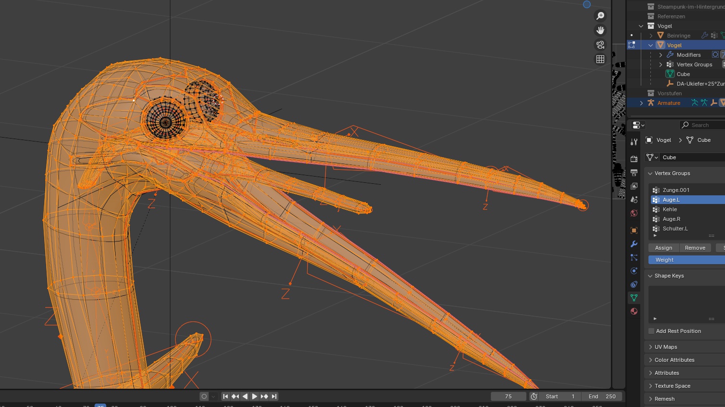
Task: Open the Particles properties tab
Action: (634, 257)
